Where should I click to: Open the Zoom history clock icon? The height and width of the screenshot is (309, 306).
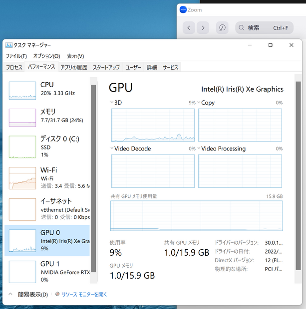coord(222,28)
